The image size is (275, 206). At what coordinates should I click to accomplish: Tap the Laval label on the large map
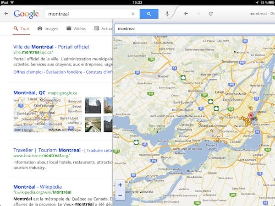(x=220, y=92)
